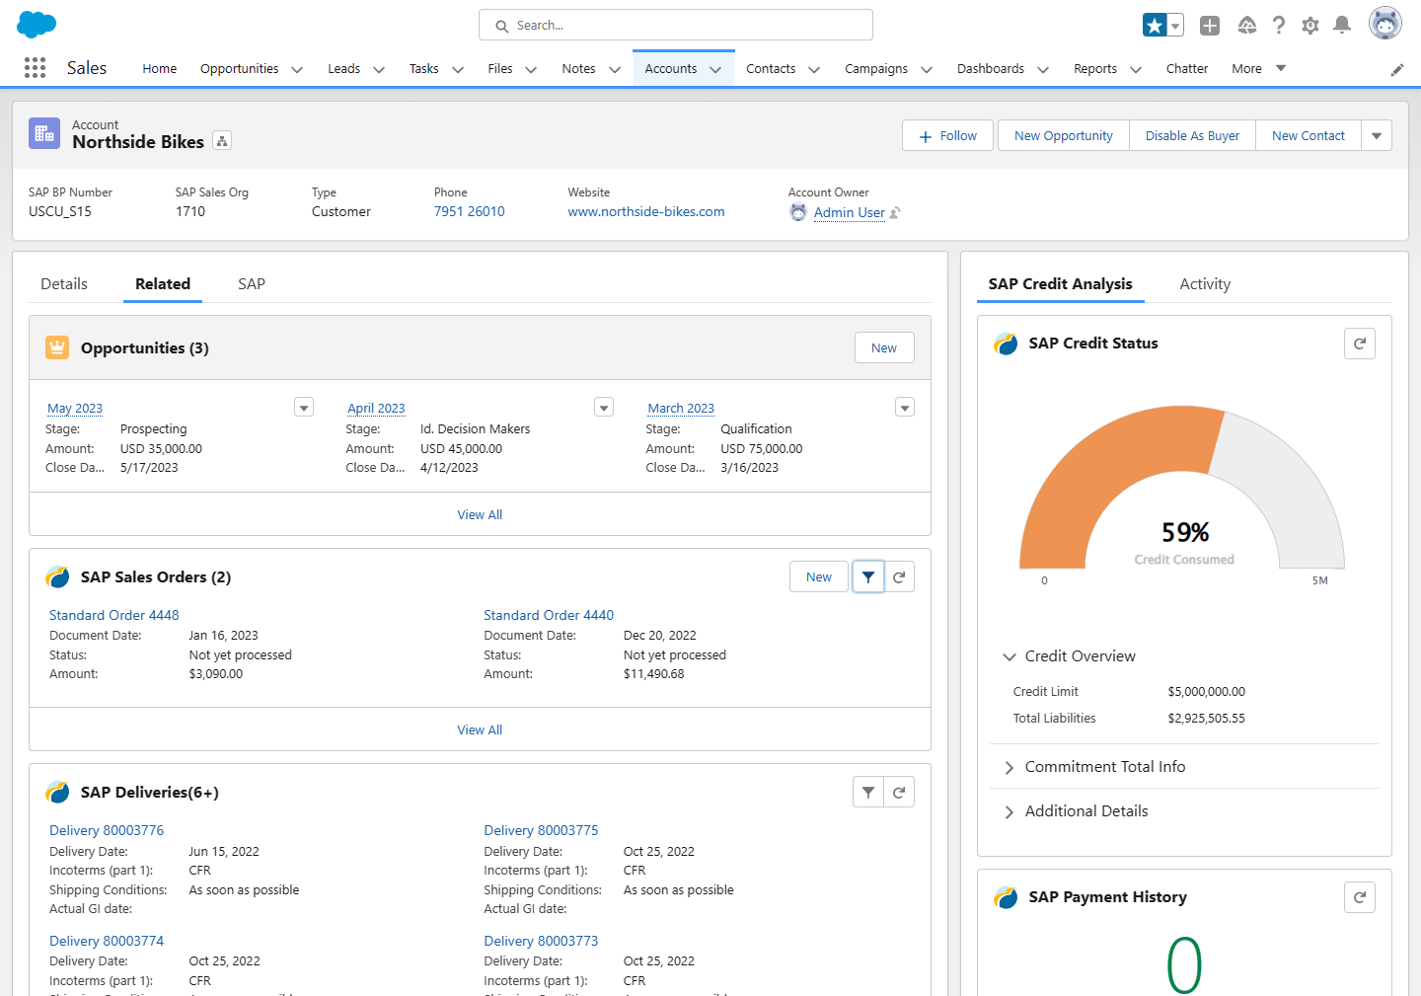Click New in SAP Sales Orders card

tap(819, 576)
